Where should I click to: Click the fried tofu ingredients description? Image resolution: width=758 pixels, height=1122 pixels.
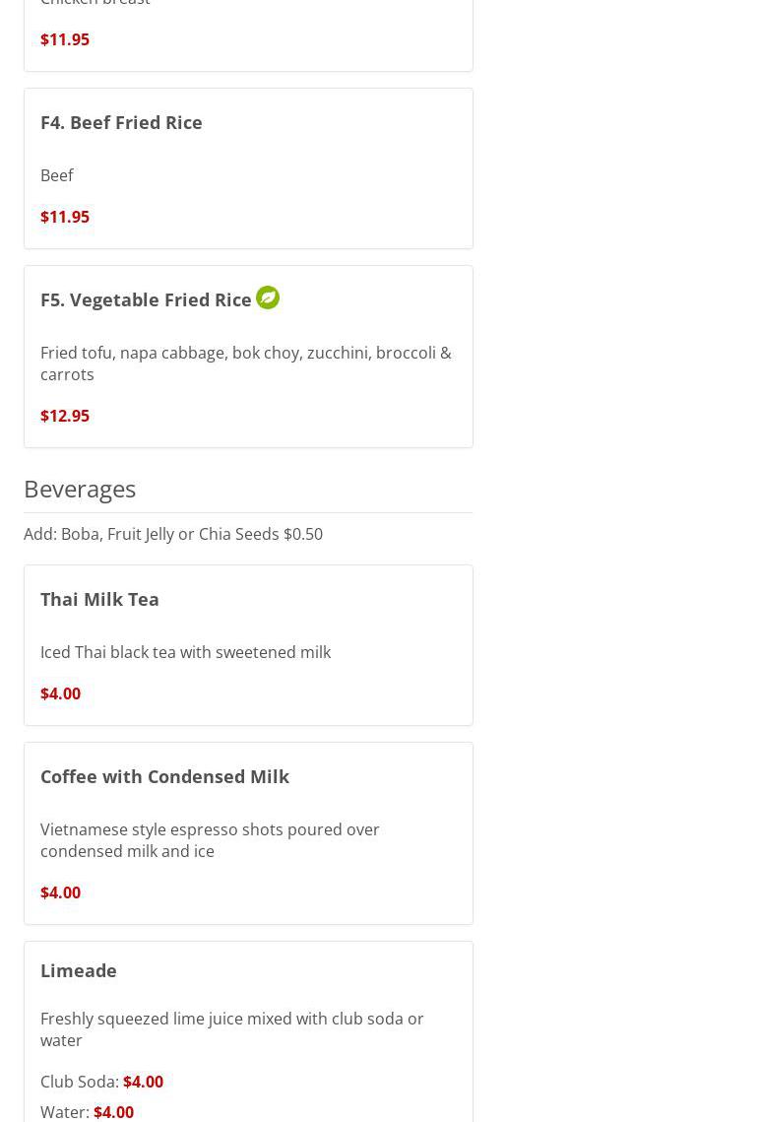[x=245, y=363]
